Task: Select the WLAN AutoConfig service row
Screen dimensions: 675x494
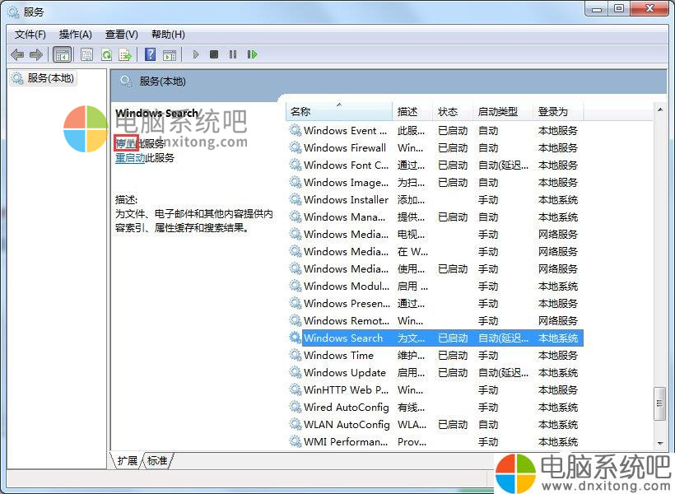Action: click(x=435, y=425)
